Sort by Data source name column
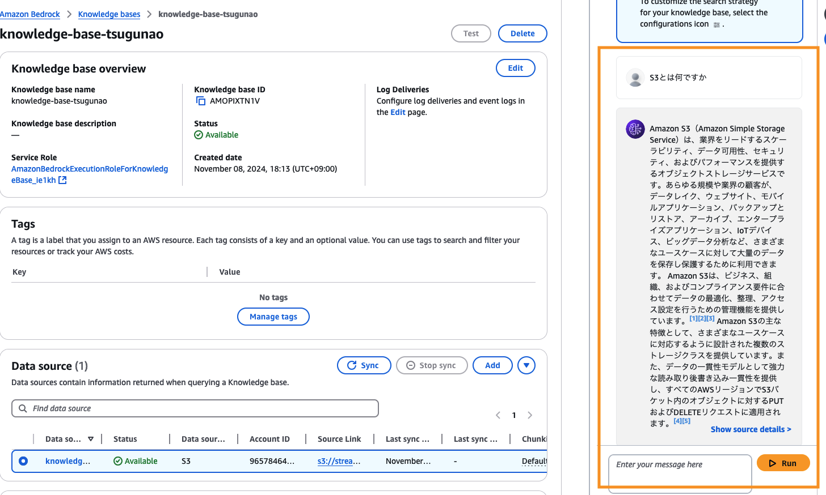 pyautogui.click(x=91, y=439)
